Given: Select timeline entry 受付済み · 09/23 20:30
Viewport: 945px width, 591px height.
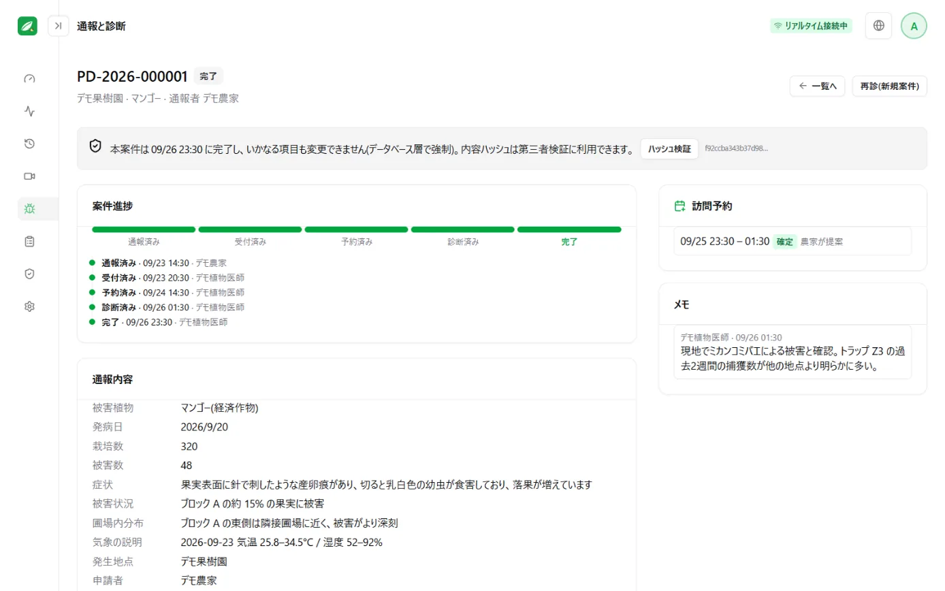Looking at the screenshot, I should 173,277.
